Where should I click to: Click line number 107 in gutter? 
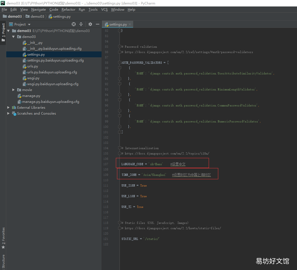(x=106, y=164)
